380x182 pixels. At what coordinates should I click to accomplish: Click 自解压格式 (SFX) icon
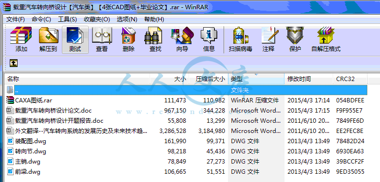[x=326, y=35]
